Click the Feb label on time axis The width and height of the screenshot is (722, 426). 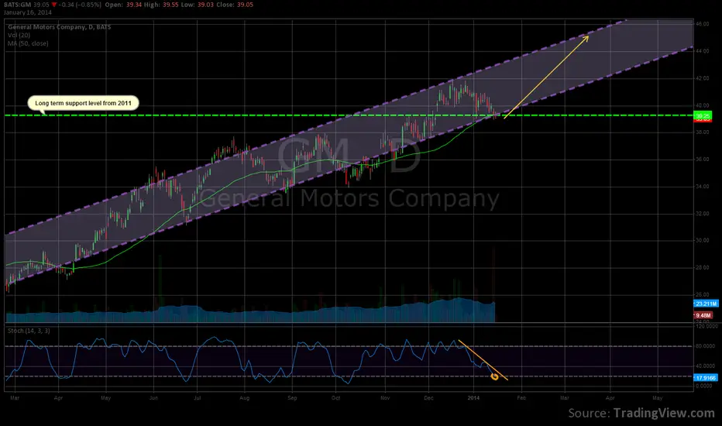point(521,398)
